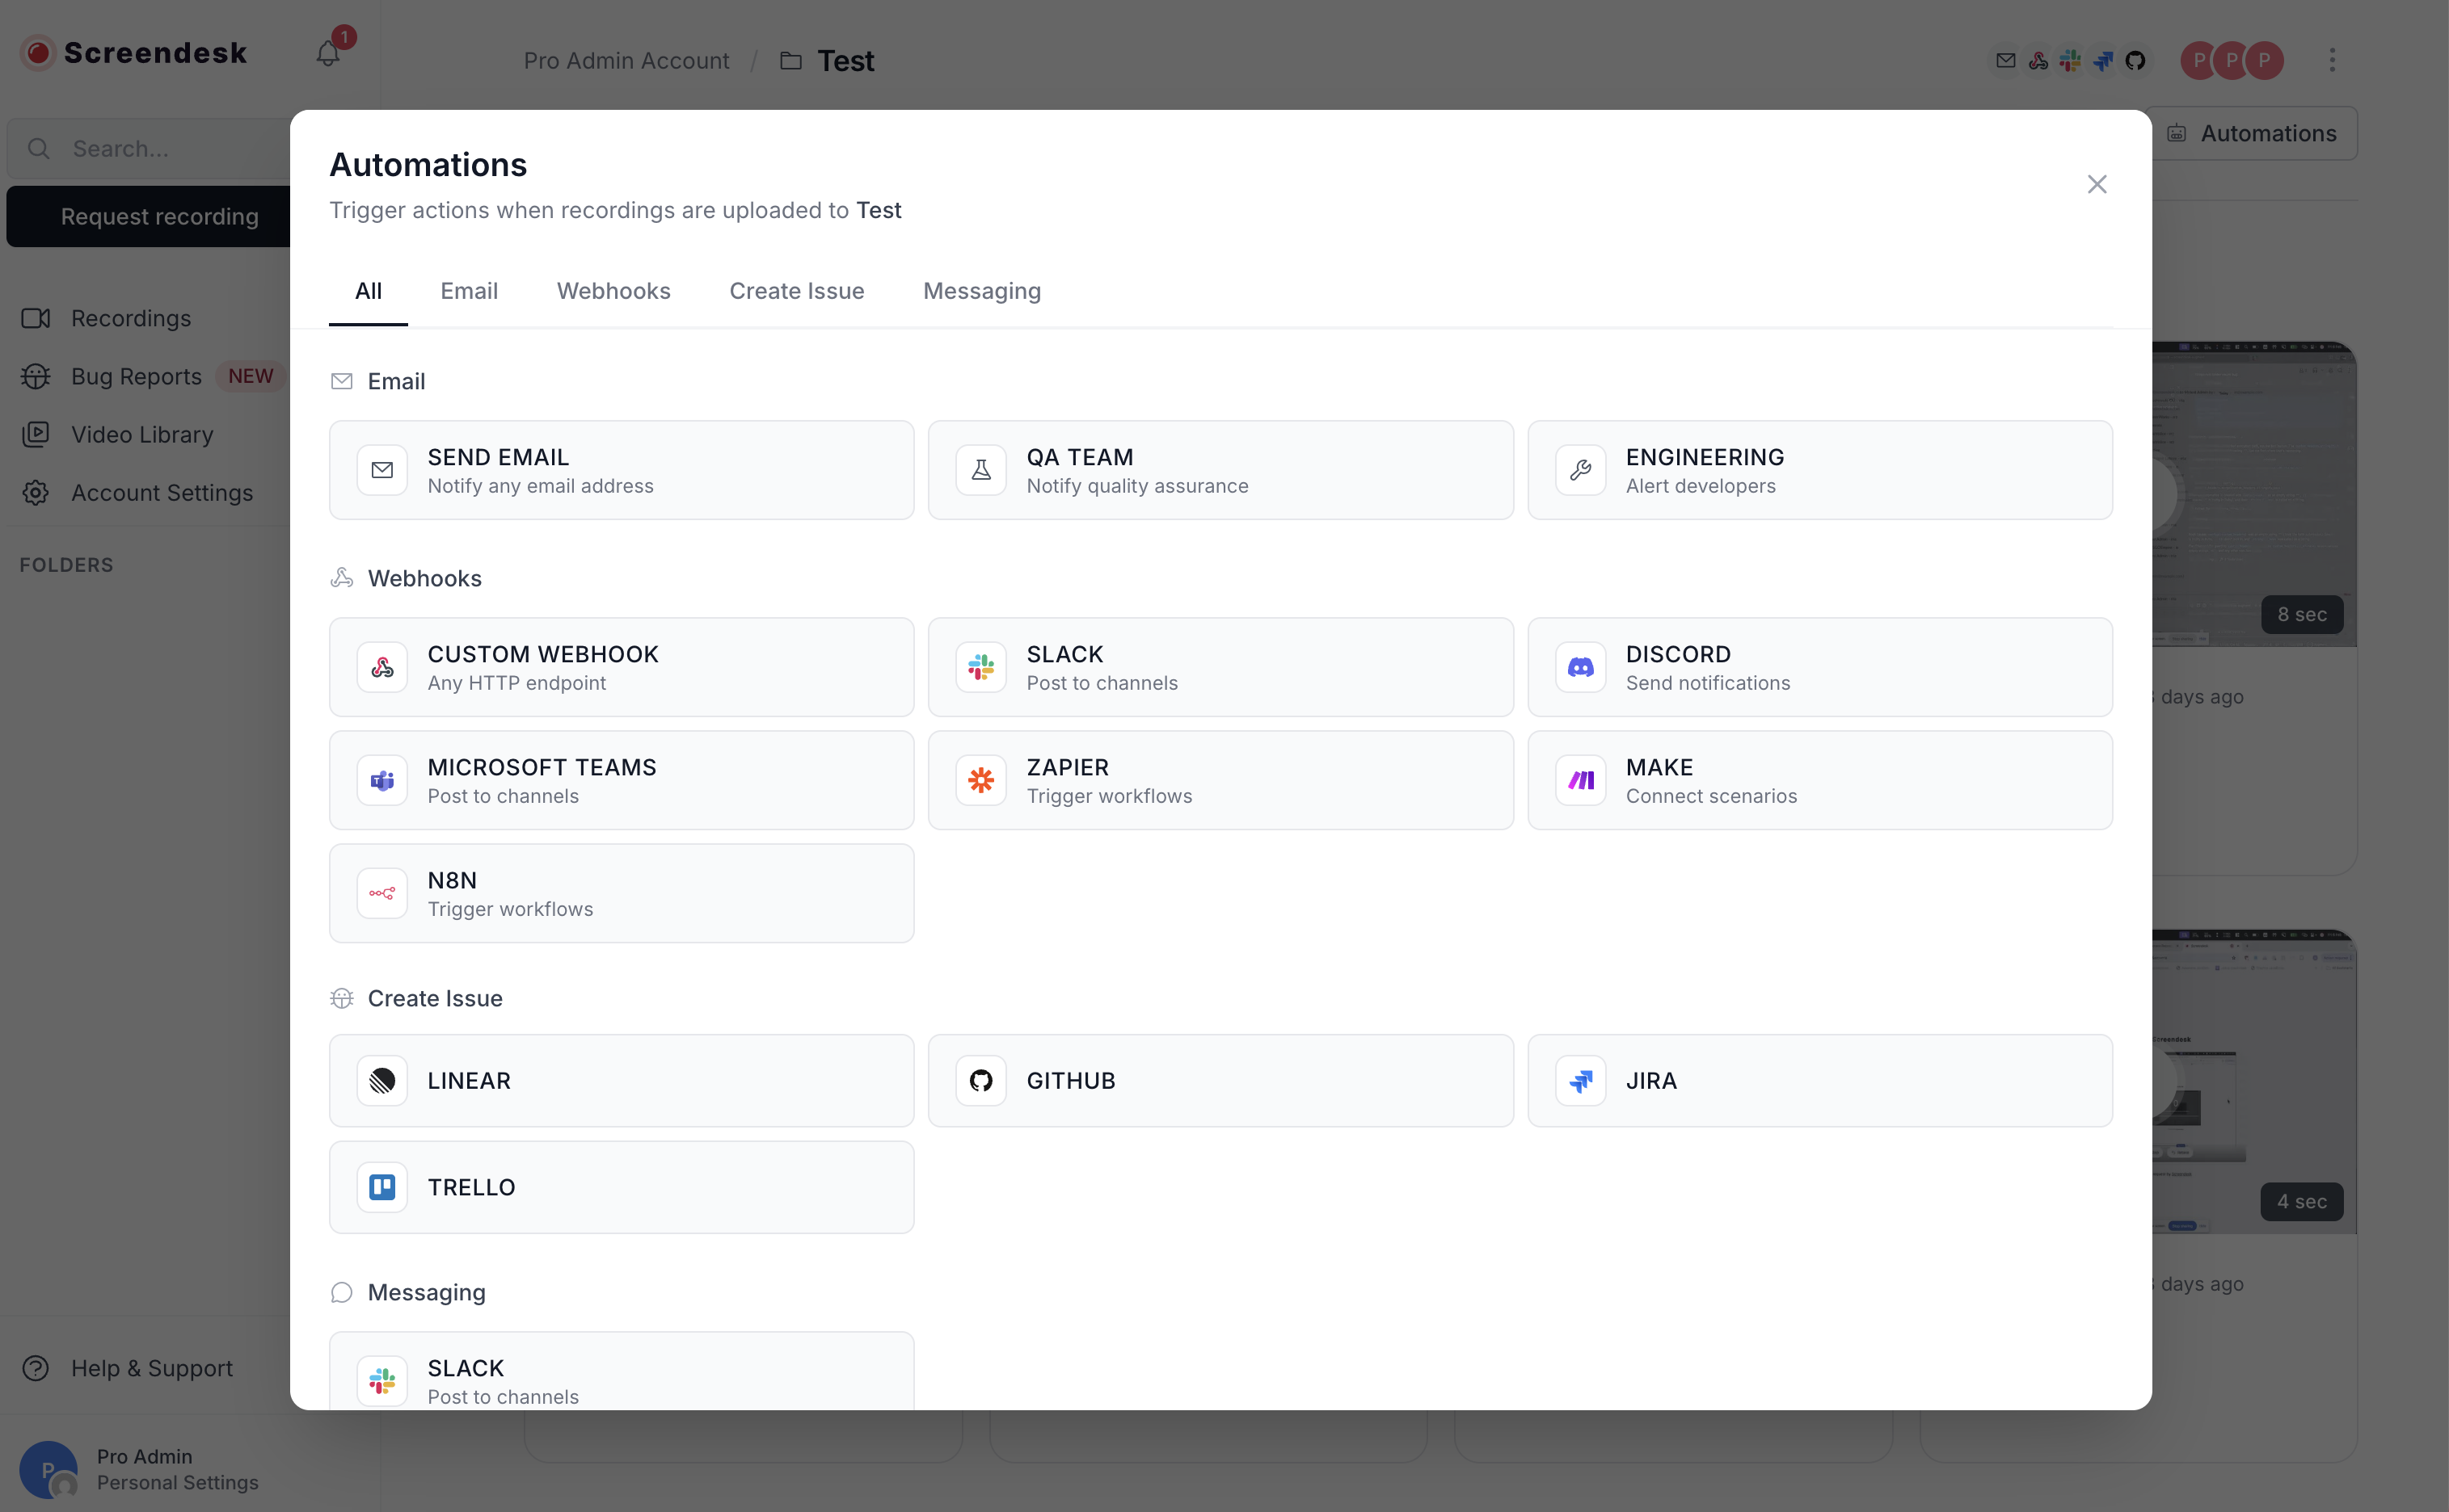Click the Discord webhook icon

(x=1579, y=667)
